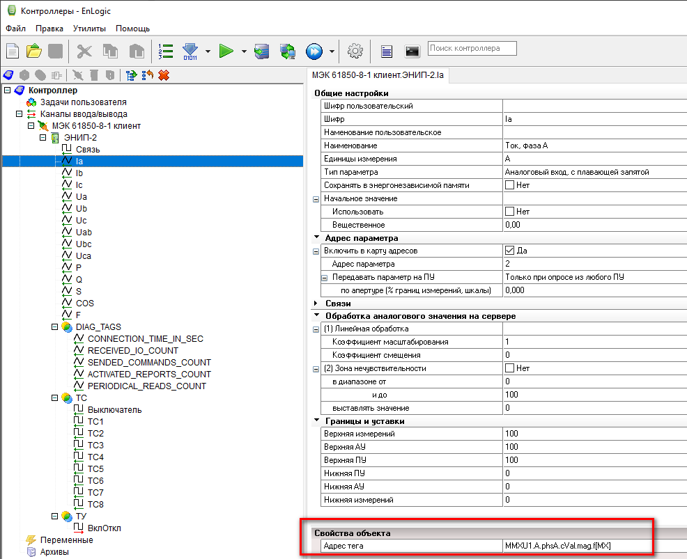
Task: Open settings with the gear icon
Action: (355, 51)
